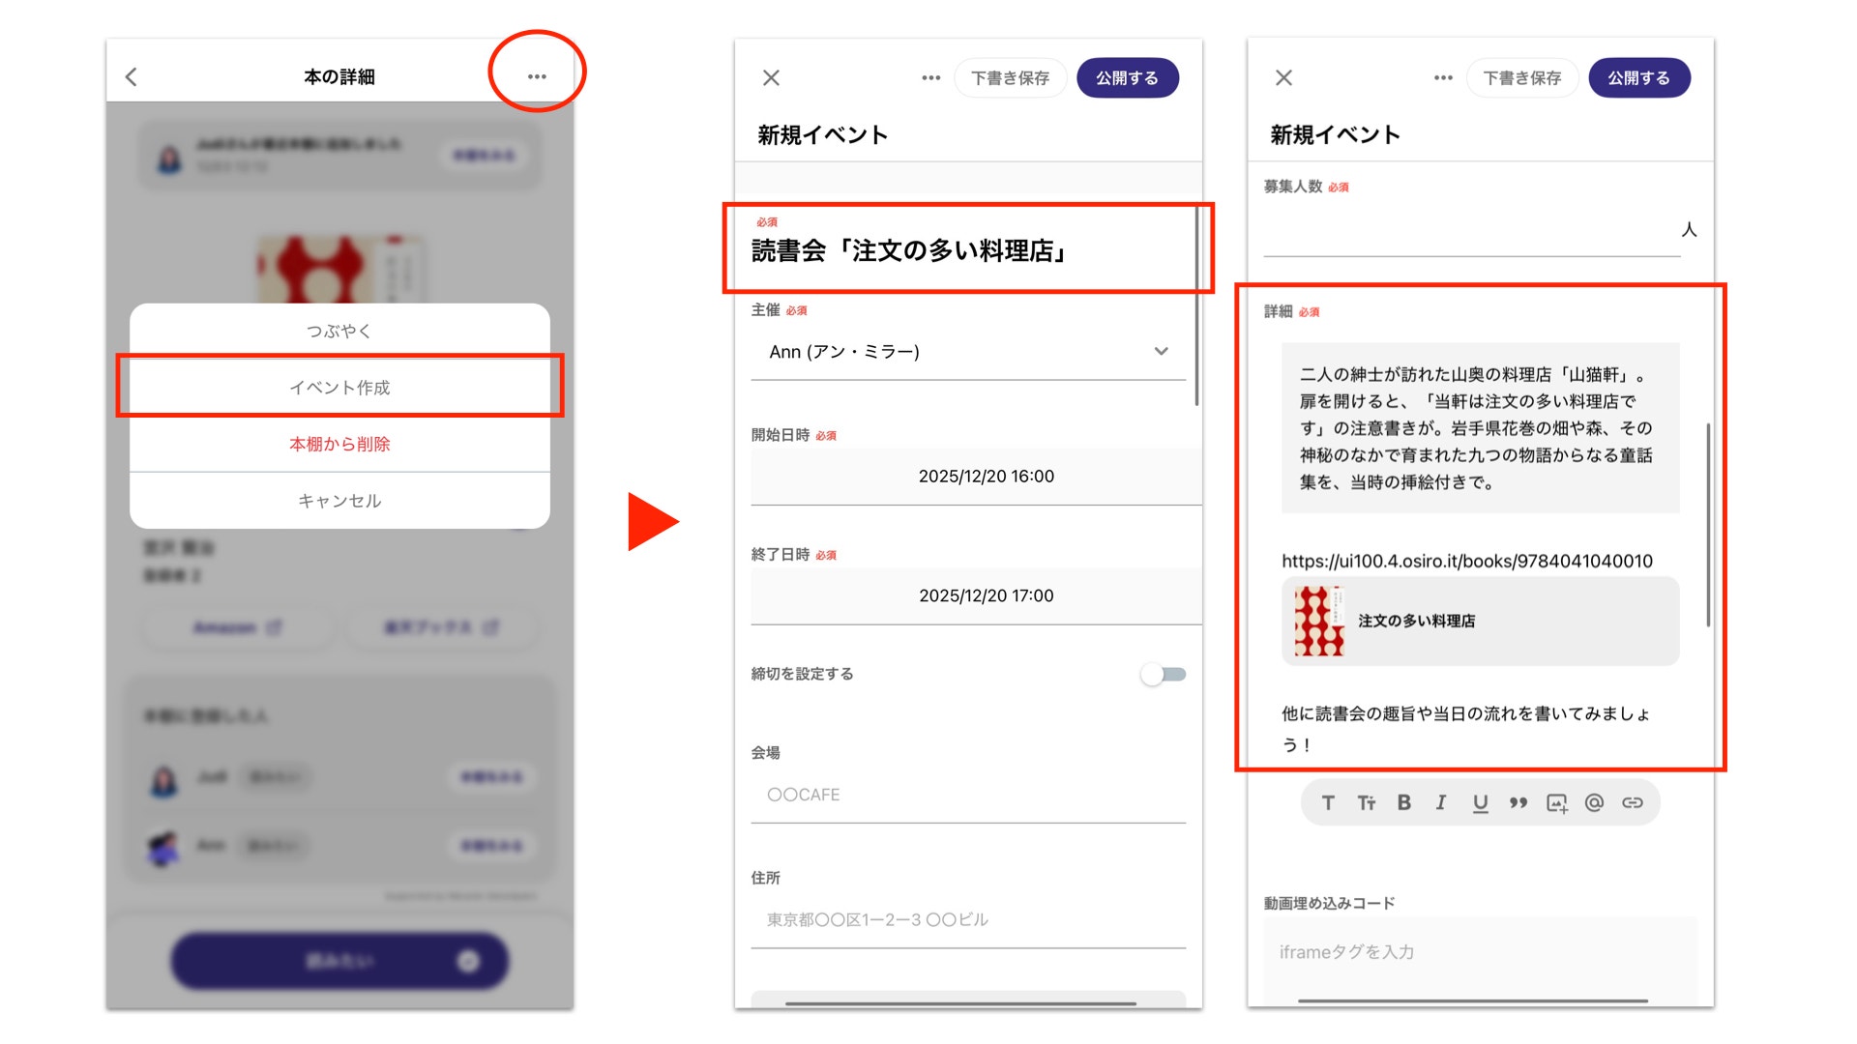This screenshot has width=1857, height=1044.
Task: Select イベント作成 from the action sheet
Action: click(x=339, y=388)
